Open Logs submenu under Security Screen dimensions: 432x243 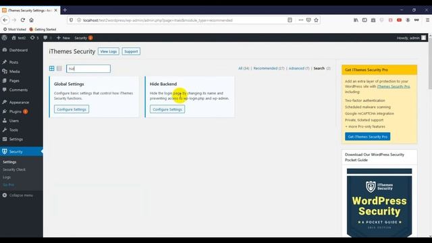[7, 177]
